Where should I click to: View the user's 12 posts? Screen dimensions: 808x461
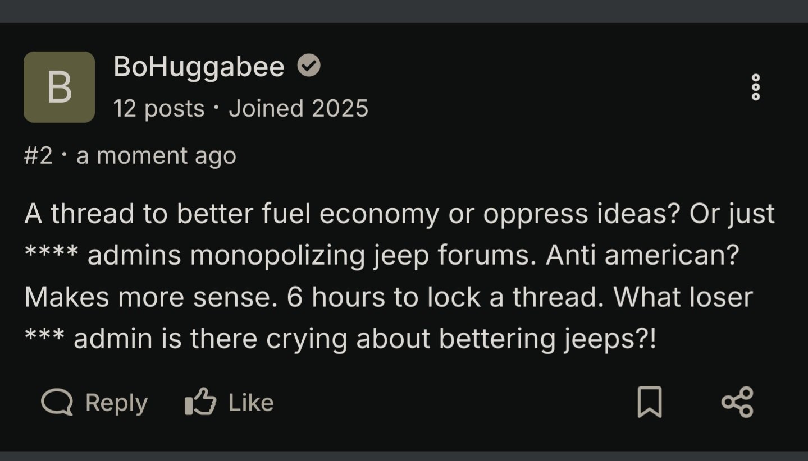pyautogui.click(x=158, y=108)
